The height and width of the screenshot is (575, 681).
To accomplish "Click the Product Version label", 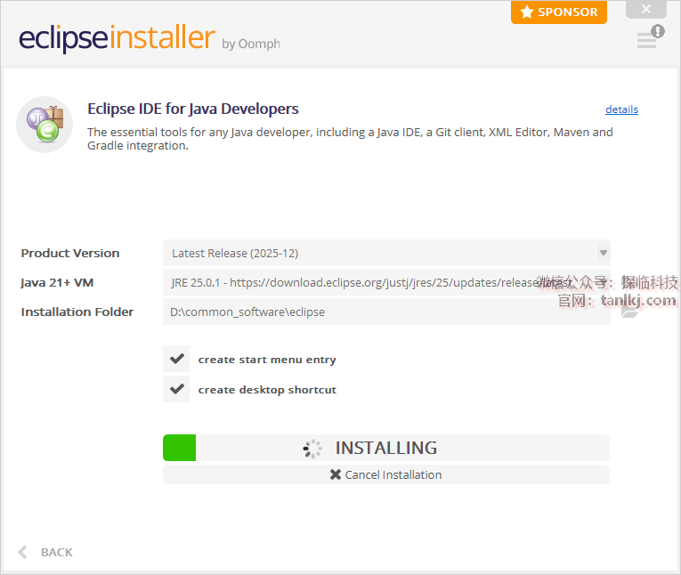I will click(70, 253).
